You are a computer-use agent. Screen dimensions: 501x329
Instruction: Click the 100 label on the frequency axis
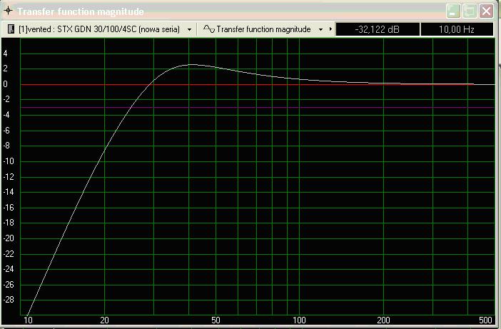pyautogui.click(x=299, y=320)
